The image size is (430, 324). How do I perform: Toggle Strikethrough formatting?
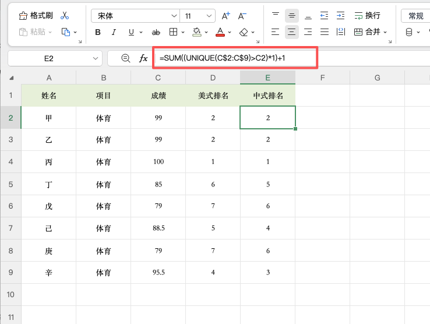pos(156,33)
